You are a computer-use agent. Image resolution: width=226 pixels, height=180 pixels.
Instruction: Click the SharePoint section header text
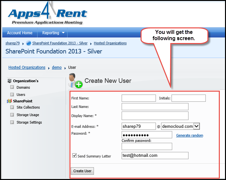pyautogui.click(x=23, y=101)
